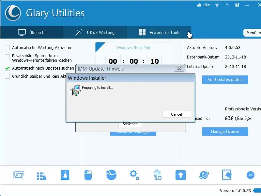
Task: Click Cancel in Windows Installer dialog
Action: coord(177,114)
